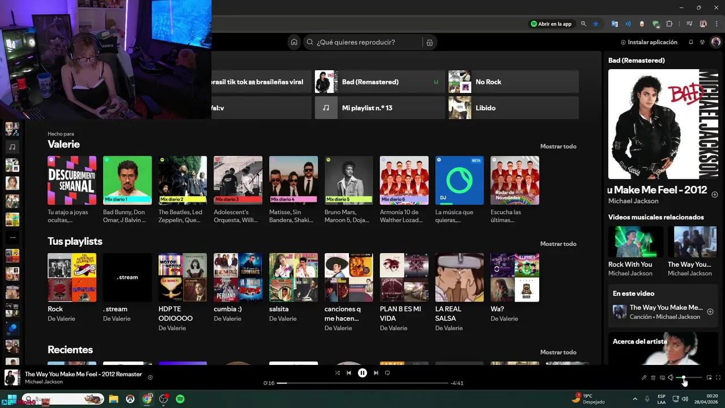Image resolution: width=725 pixels, height=408 pixels.
Task: Go back to the previous track
Action: [349, 373]
